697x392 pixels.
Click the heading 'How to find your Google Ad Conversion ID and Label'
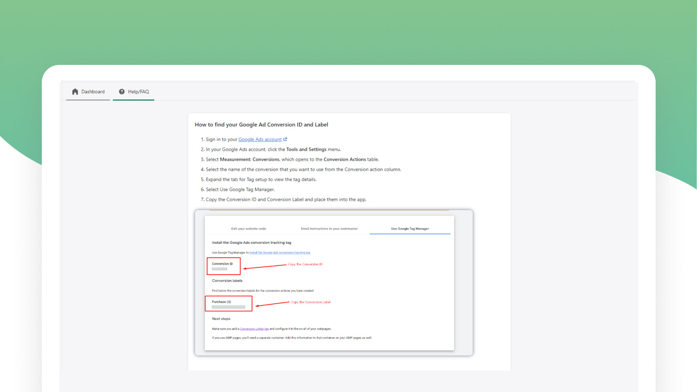coord(261,125)
